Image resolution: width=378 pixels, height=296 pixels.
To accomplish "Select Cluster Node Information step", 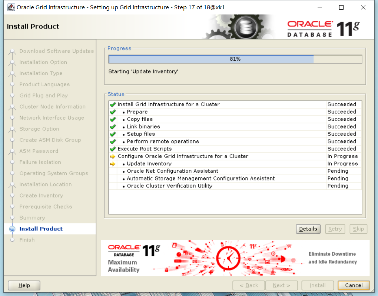I will 52,107.
